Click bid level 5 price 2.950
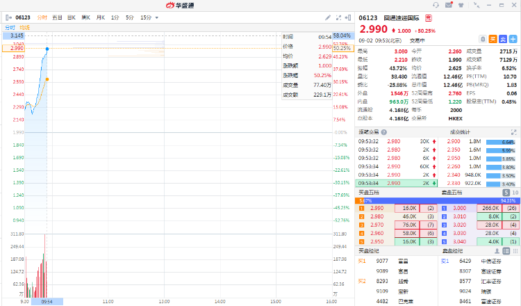 (x=377, y=242)
